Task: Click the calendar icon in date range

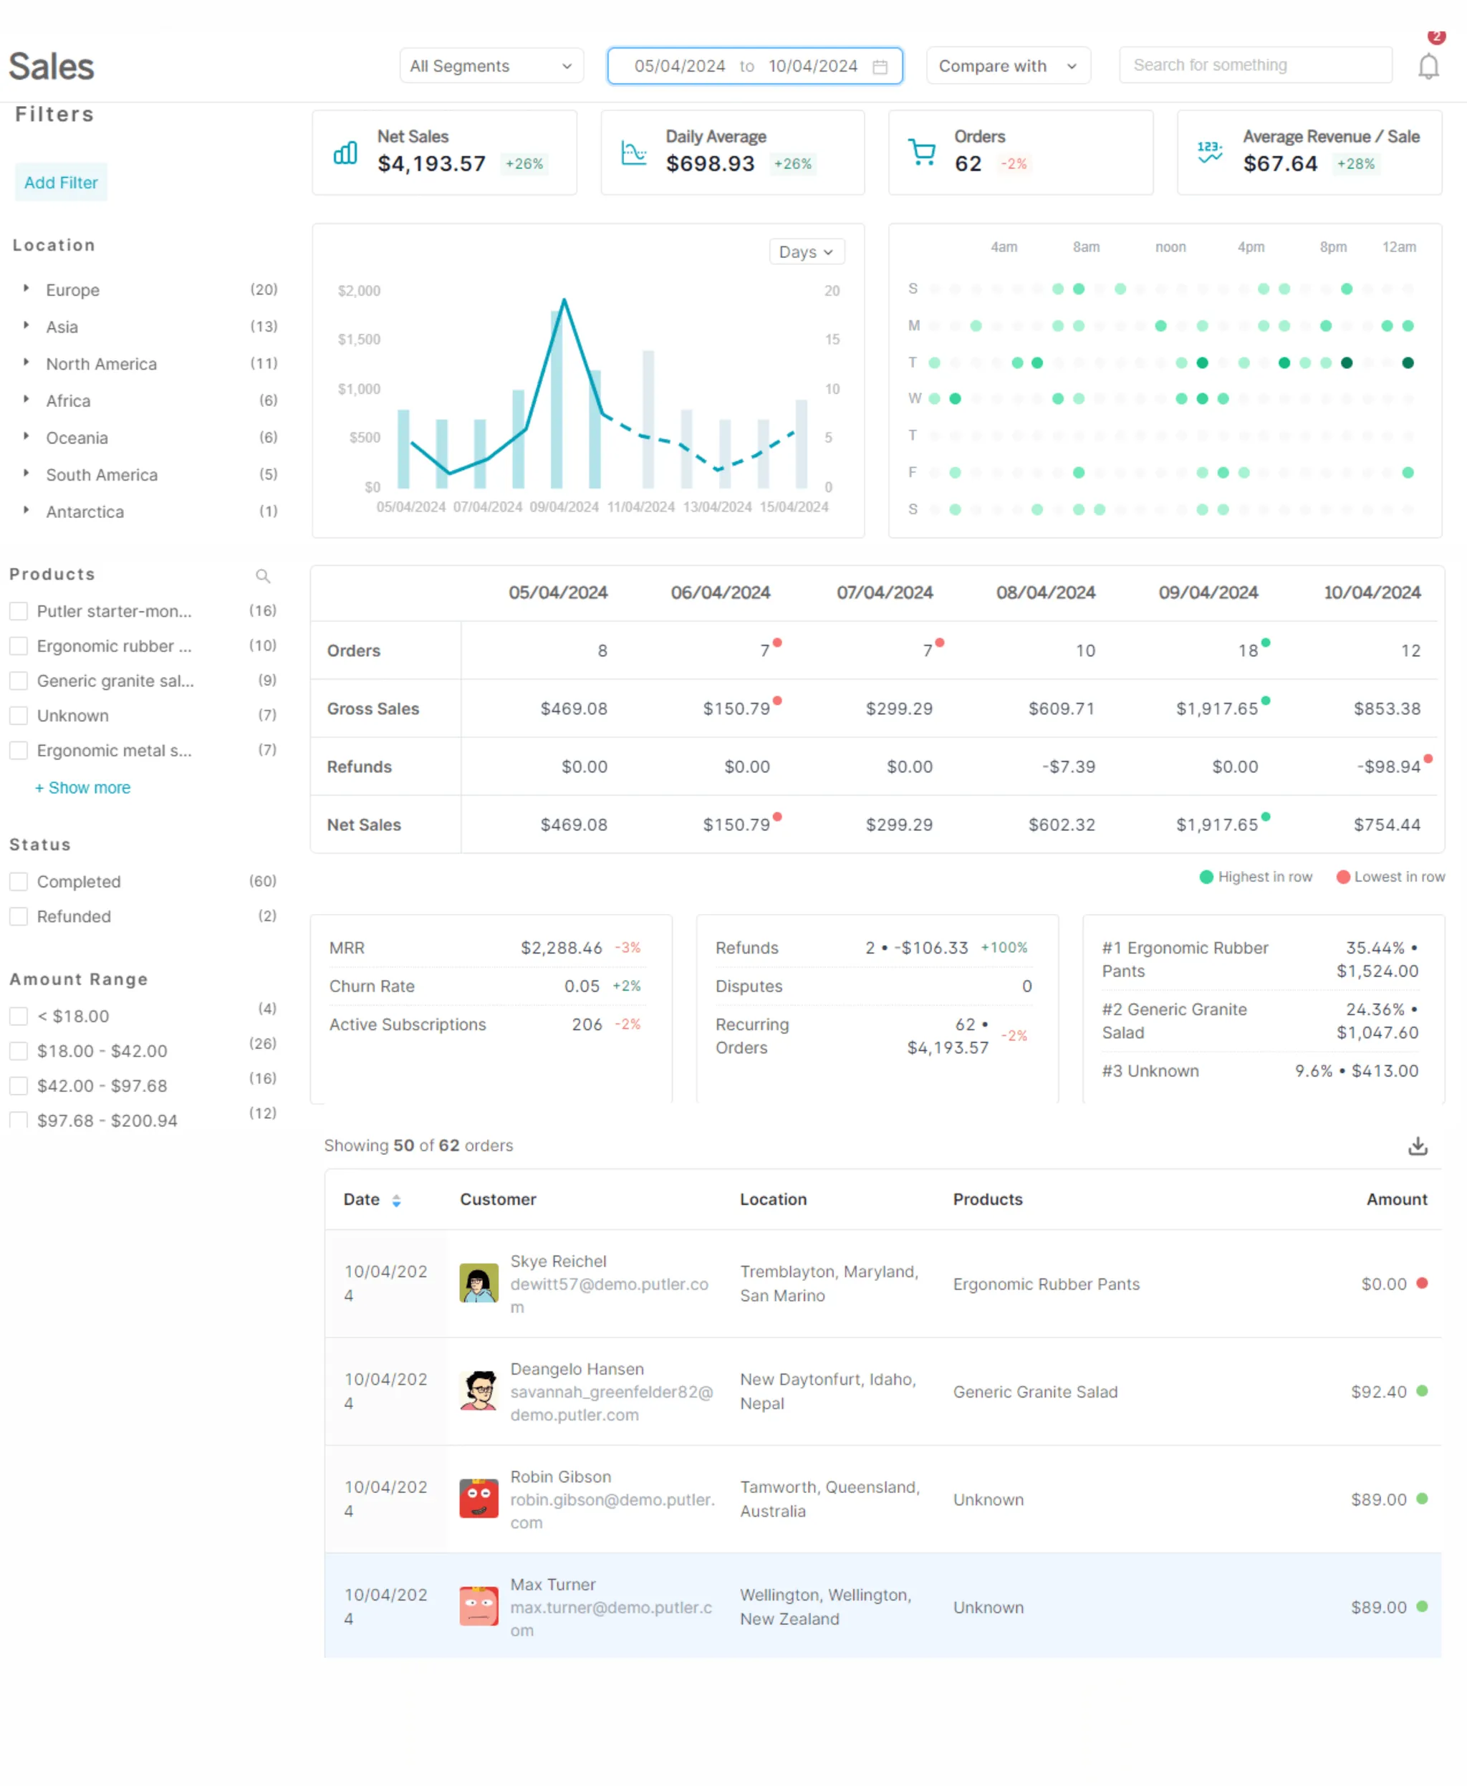Action: click(880, 67)
